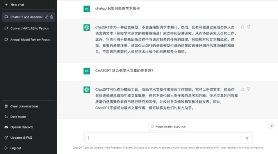Screen dimensions: 278x154
Task: Open OpenAI Discord link
Action: (x=28, y=127)
